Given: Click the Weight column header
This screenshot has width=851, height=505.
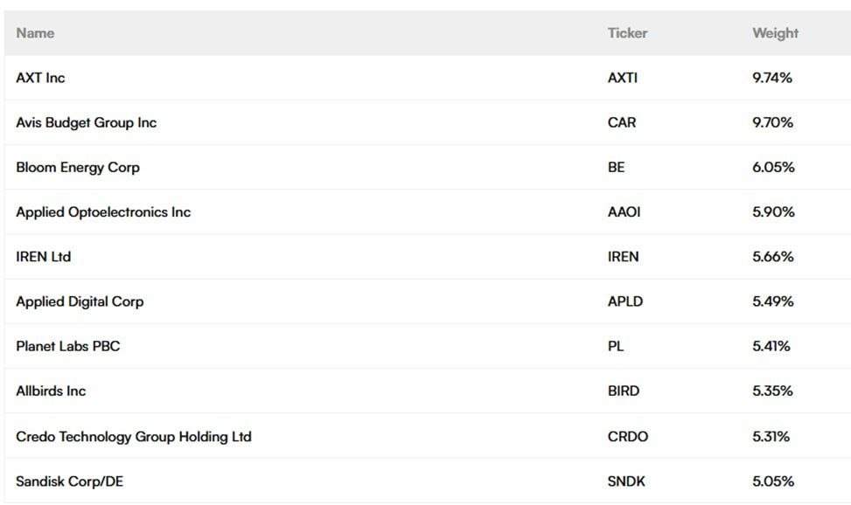Looking at the screenshot, I should (775, 33).
